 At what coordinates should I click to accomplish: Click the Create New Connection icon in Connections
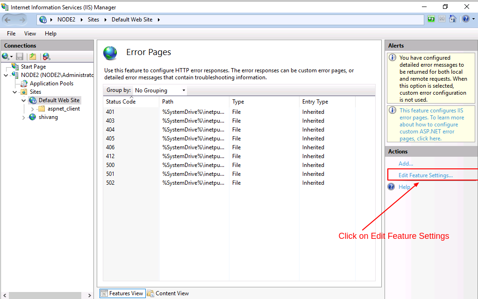[x=6, y=56]
